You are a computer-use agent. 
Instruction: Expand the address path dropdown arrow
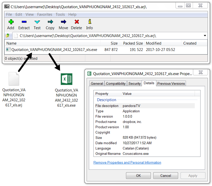(205, 36)
